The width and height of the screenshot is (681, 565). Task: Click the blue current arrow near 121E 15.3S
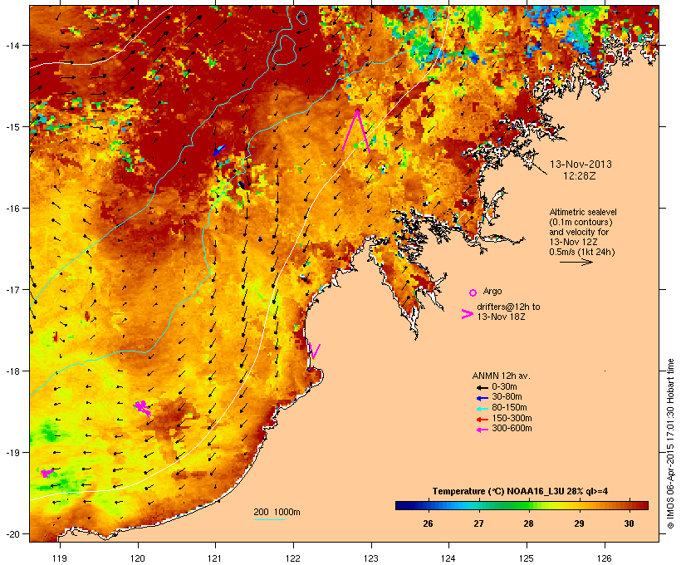[x=219, y=150]
